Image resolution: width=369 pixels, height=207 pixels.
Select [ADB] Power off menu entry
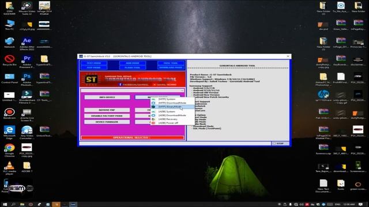tap(172, 123)
